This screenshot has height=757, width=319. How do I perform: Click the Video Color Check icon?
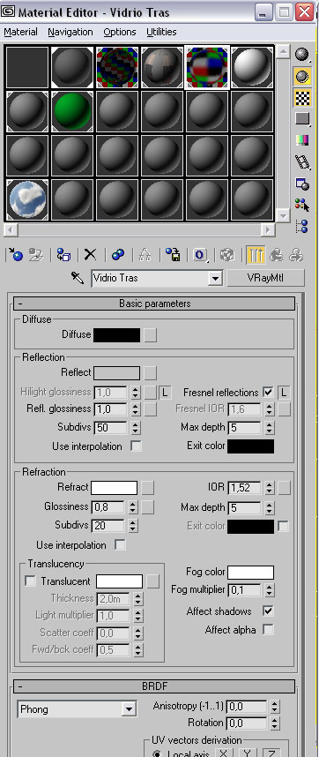pyautogui.click(x=302, y=140)
